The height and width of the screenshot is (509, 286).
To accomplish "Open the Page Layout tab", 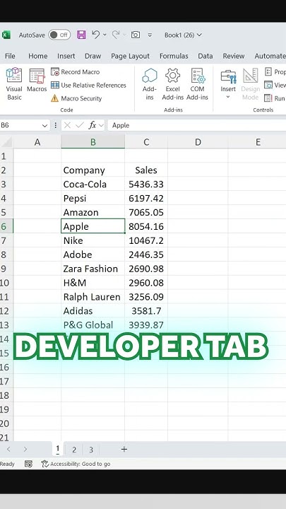I will click(x=131, y=56).
